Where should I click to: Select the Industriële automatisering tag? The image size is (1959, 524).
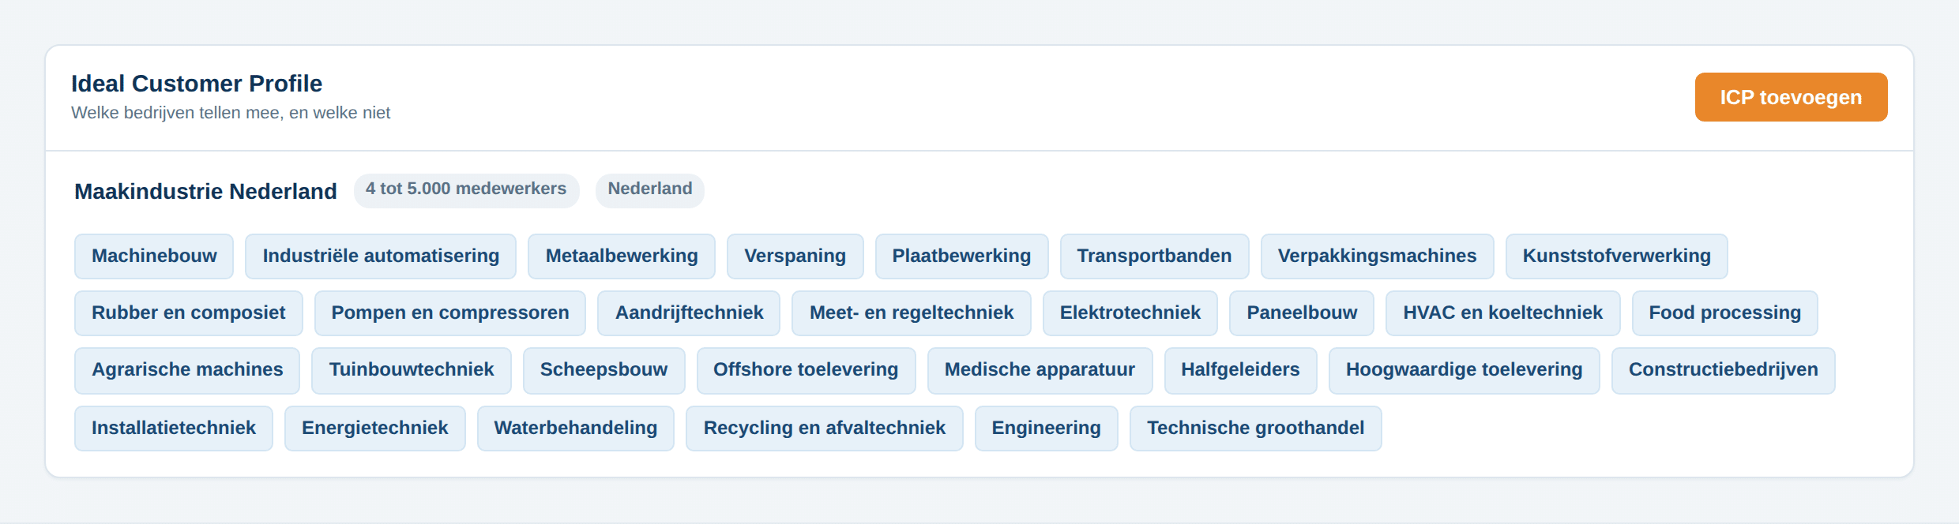tap(381, 256)
